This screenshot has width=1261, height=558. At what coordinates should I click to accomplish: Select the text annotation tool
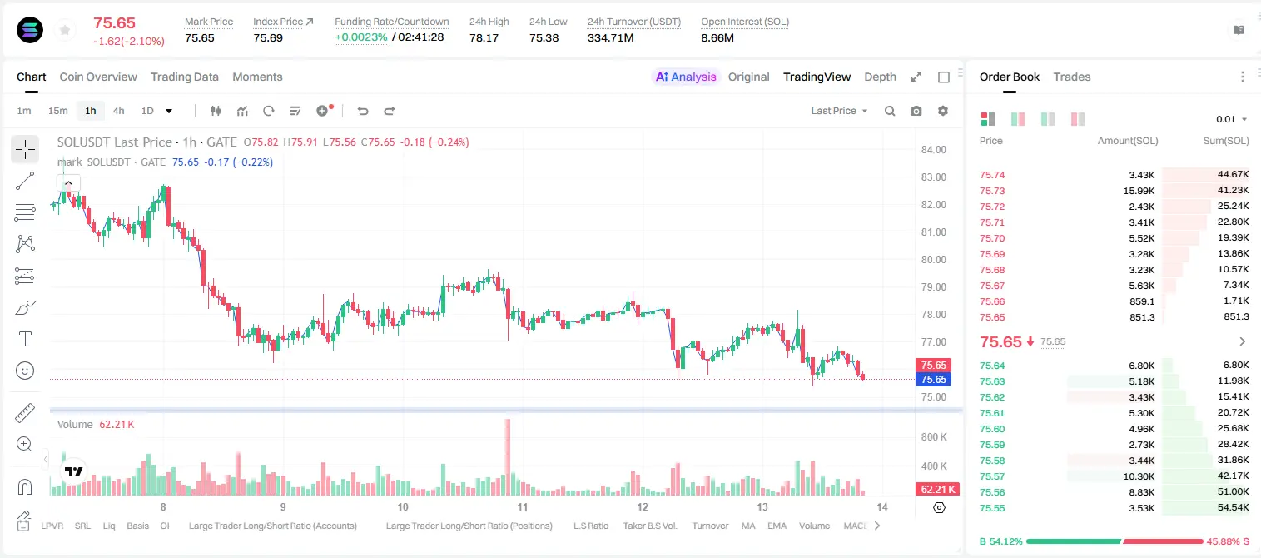click(x=25, y=339)
